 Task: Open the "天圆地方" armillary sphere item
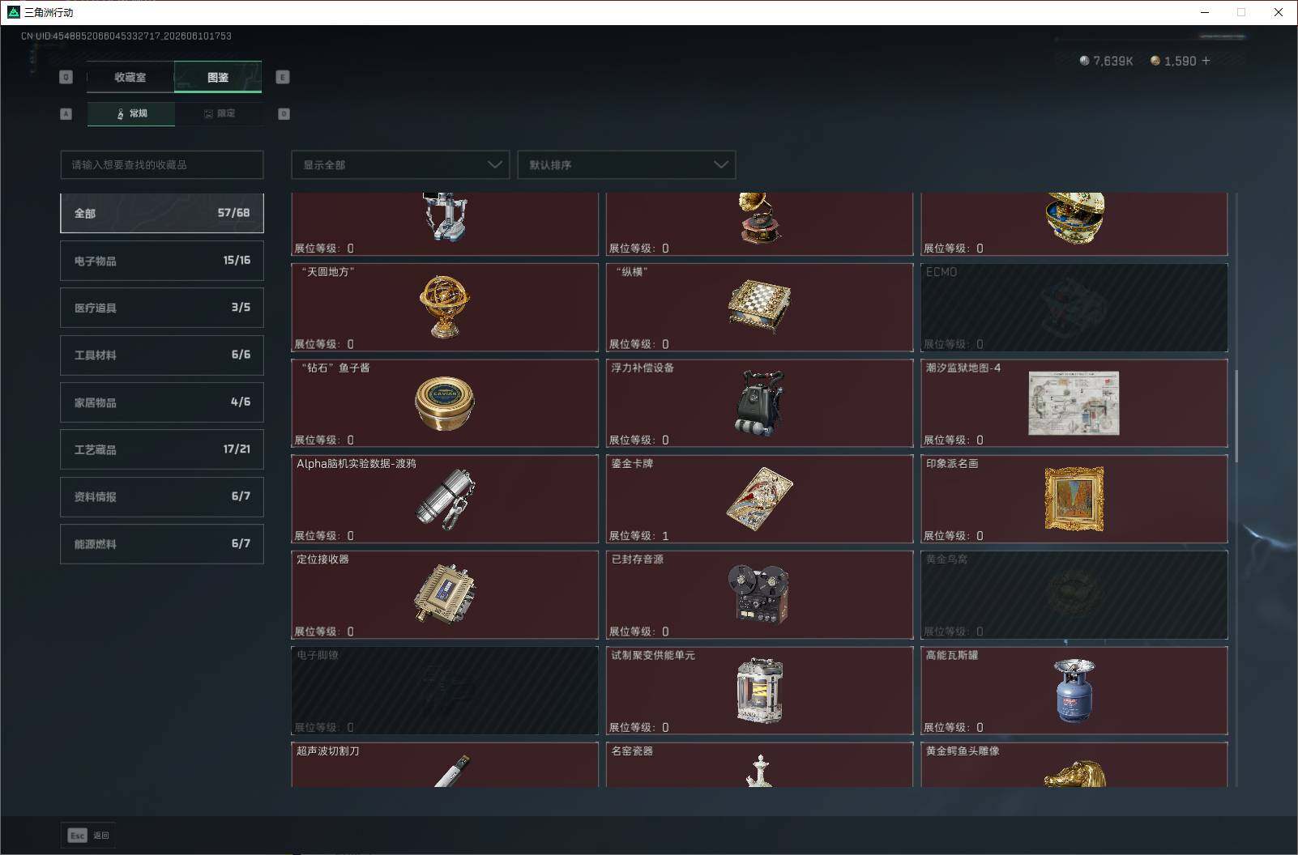pos(445,308)
